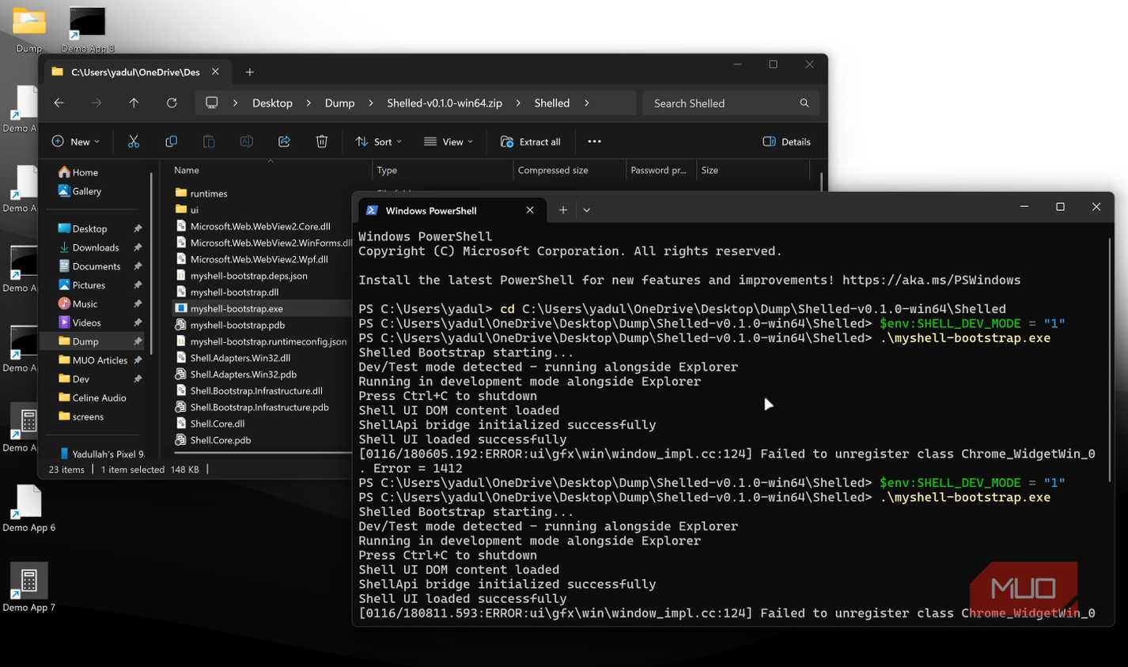The height and width of the screenshot is (667, 1128).
Task: Click Shelled in the address bar breadcrumb
Action: [551, 103]
